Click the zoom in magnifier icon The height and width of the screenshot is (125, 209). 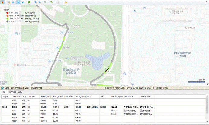pyautogui.click(x=35, y=2)
